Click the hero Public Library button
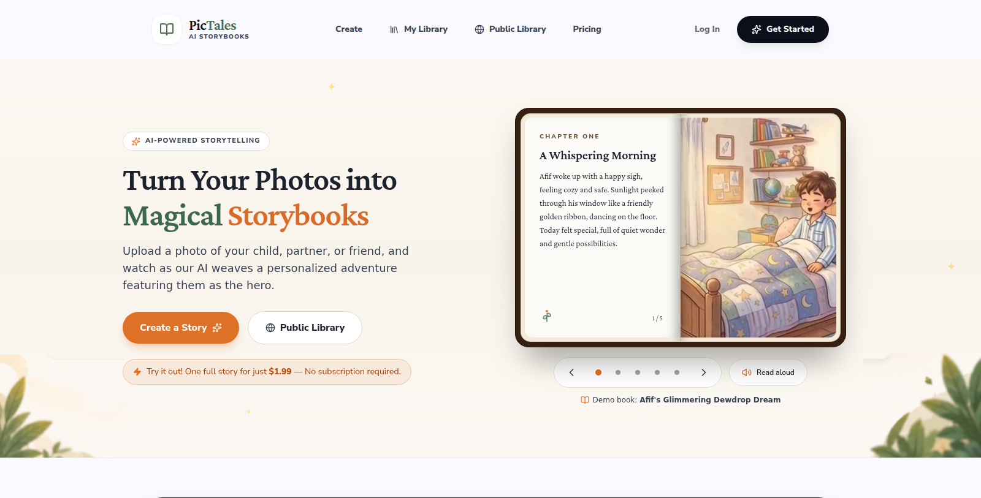 click(305, 328)
